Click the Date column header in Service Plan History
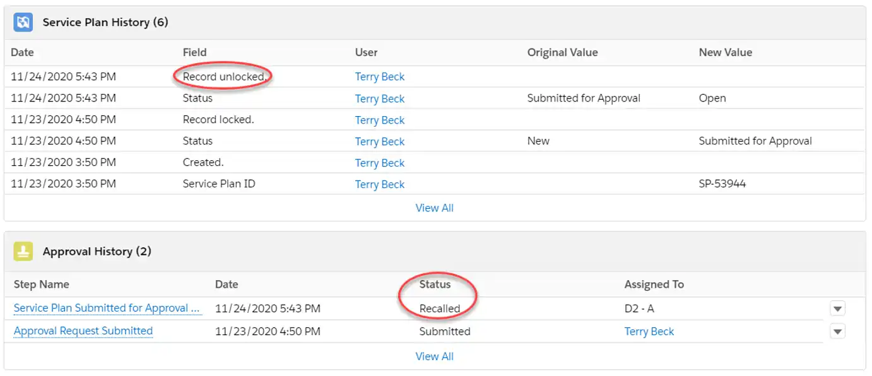Image resolution: width=872 pixels, height=376 pixels. tap(22, 52)
